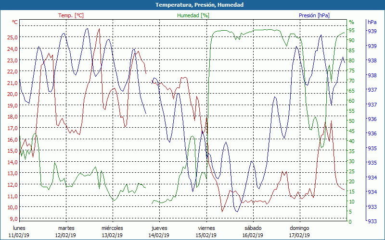Screen dimensions: 385x240
Task: Click the green 35 humidity axis tick
Action: [352, 151]
